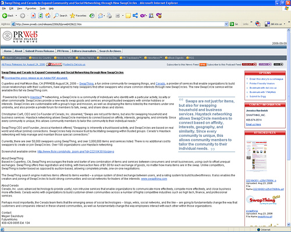Click the page scrollbar down arrow
The height and width of the screenshot is (232, 291).
click(x=289, y=224)
